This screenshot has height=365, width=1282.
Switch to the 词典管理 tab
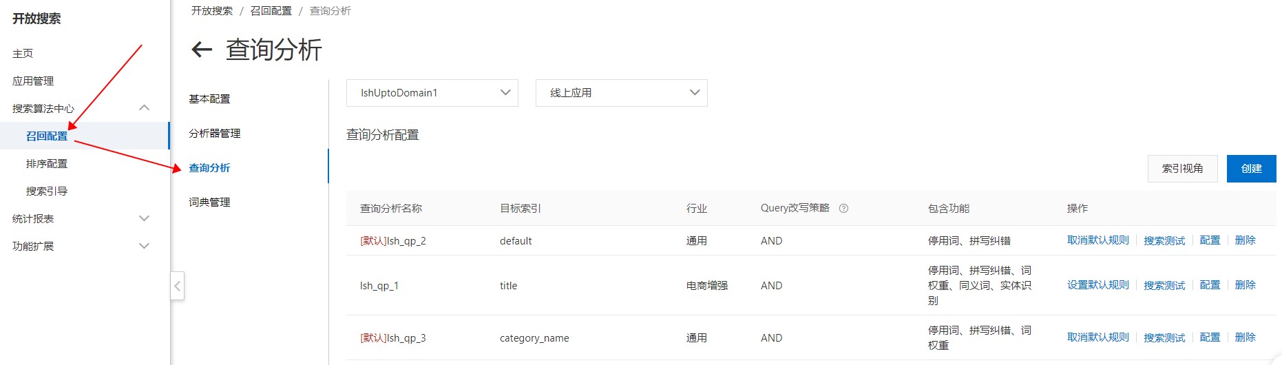point(209,202)
